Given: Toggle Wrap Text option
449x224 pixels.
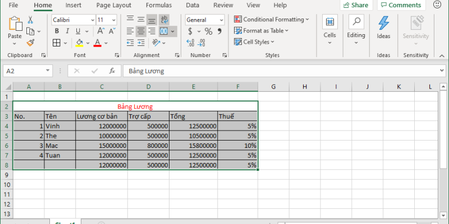Looking at the screenshot, I should [x=164, y=20].
